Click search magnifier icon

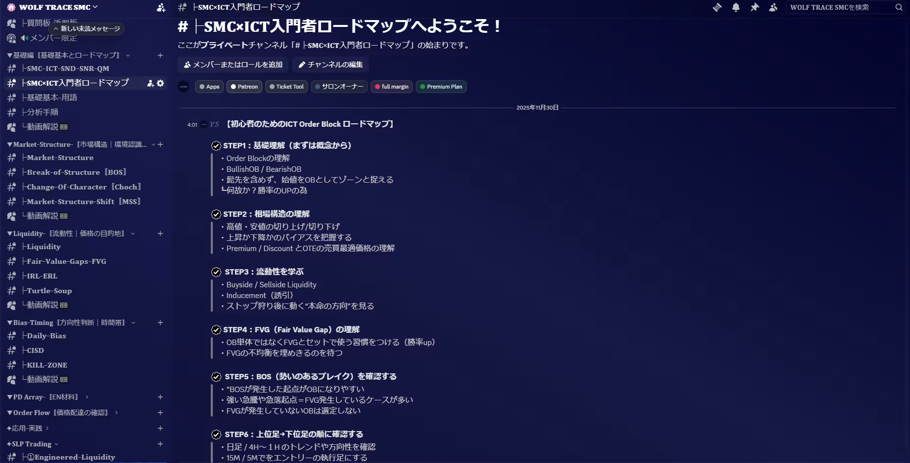[x=899, y=7]
